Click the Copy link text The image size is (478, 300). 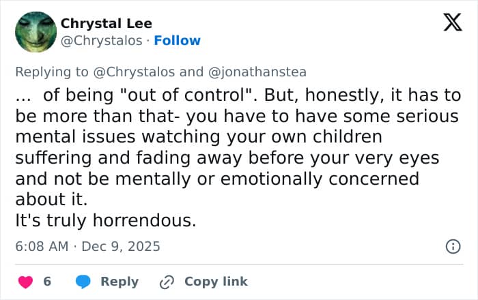[x=216, y=282]
